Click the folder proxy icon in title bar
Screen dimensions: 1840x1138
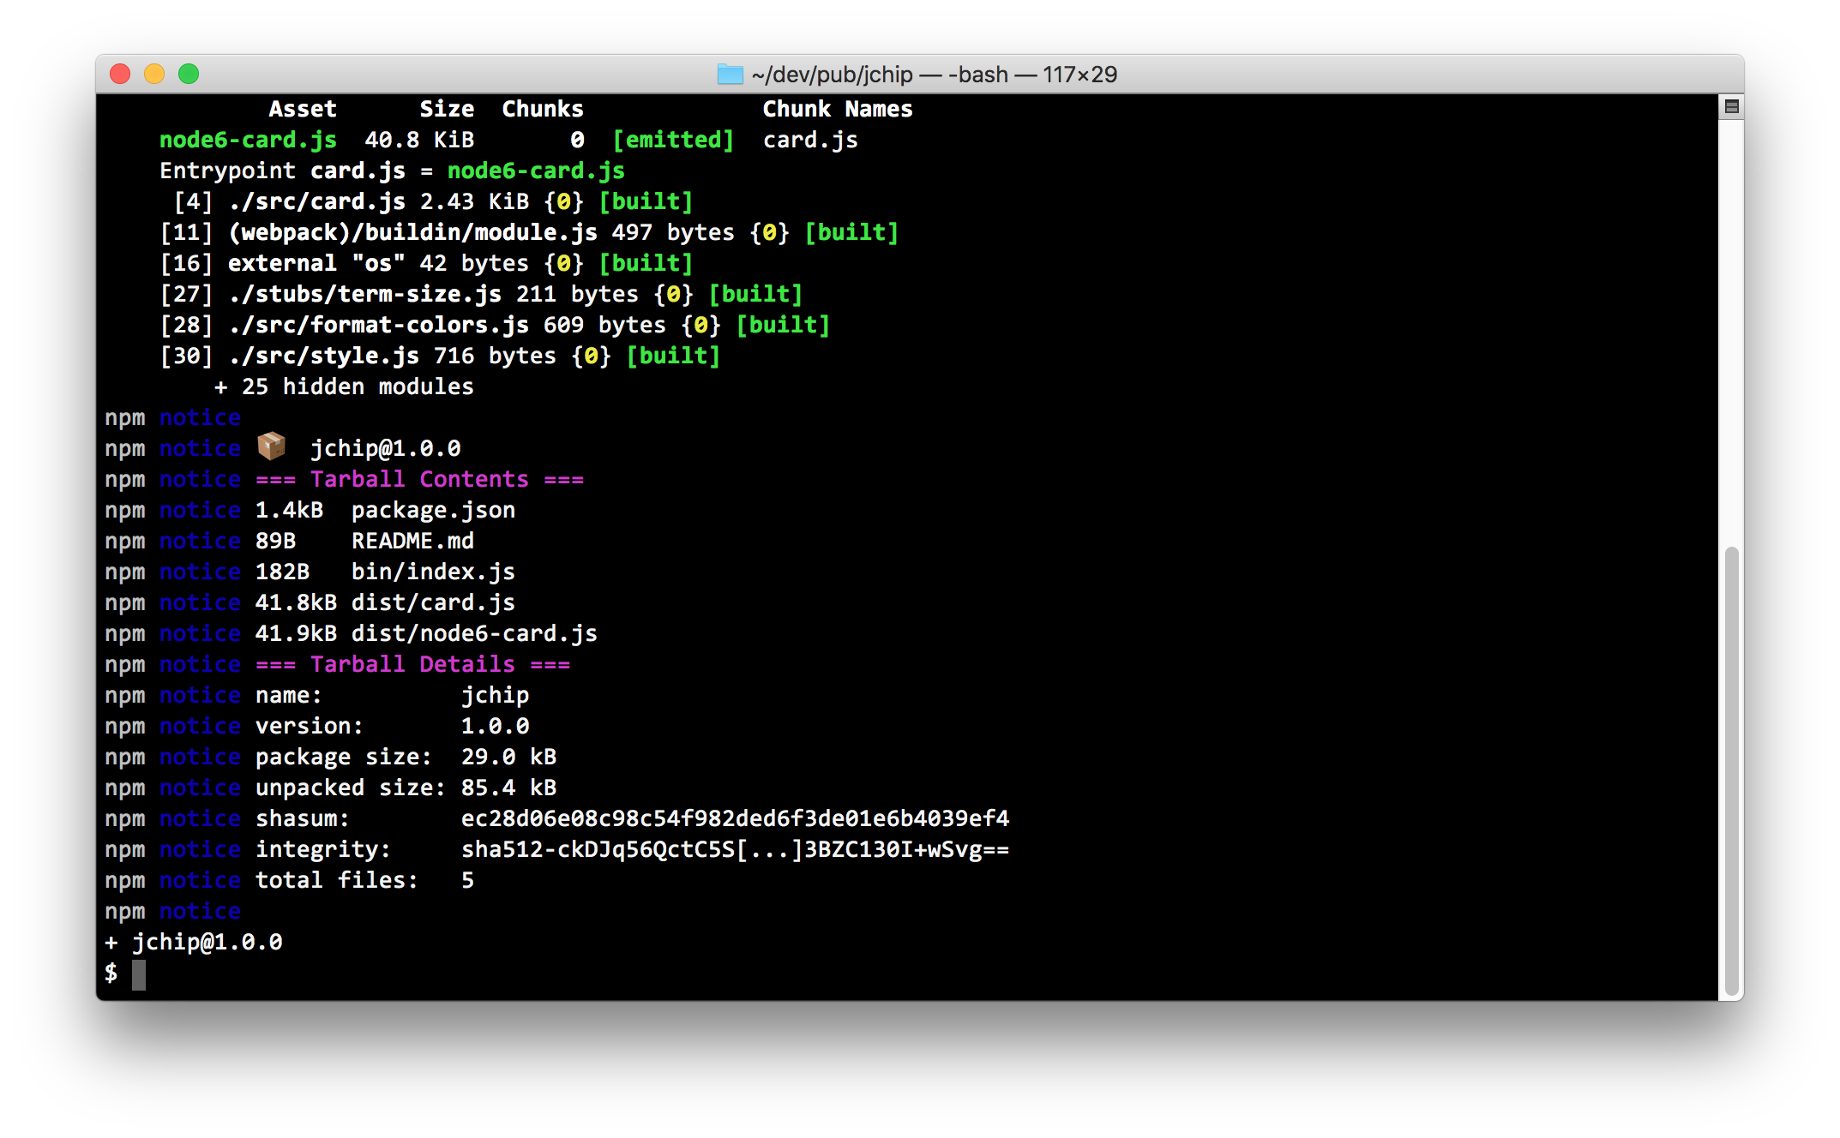730,75
